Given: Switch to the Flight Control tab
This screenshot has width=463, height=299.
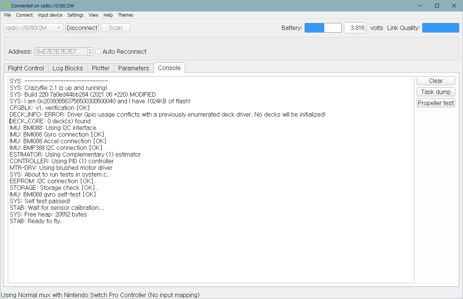Looking at the screenshot, I should pos(26,68).
